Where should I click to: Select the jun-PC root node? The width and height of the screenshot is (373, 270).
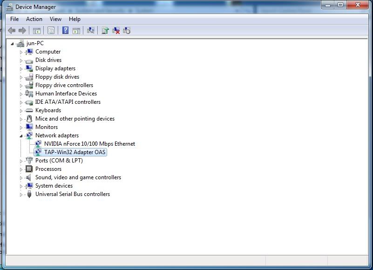point(35,43)
